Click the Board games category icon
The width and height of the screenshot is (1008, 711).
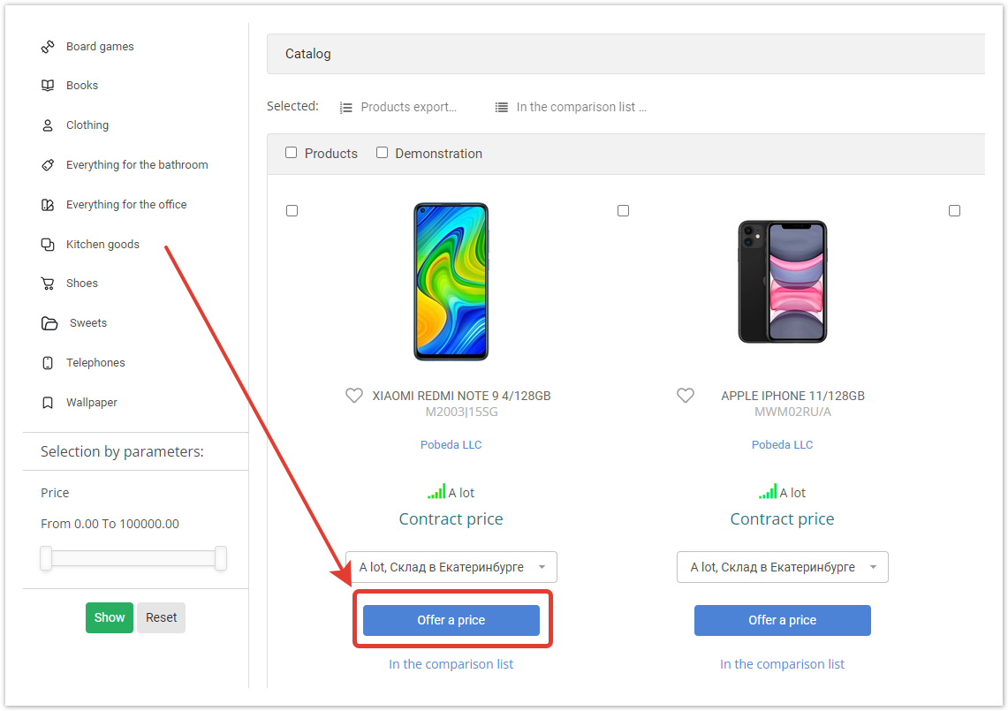coord(48,46)
